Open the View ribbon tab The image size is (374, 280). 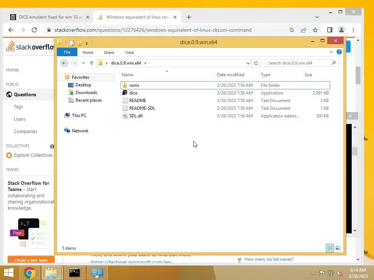pos(130,52)
